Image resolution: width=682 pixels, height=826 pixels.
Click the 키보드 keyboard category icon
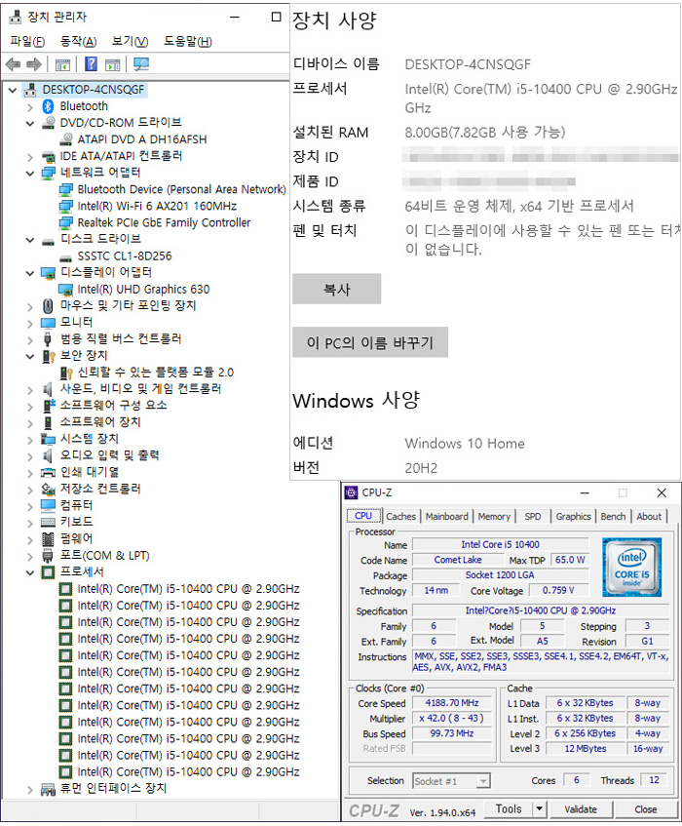pos(48,522)
